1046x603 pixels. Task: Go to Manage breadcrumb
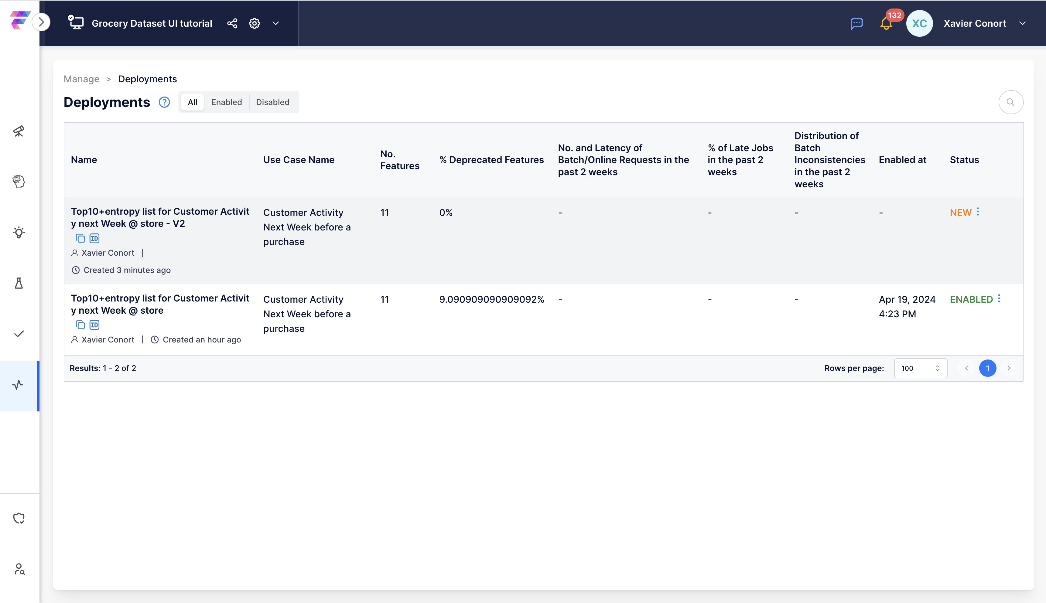(x=81, y=79)
